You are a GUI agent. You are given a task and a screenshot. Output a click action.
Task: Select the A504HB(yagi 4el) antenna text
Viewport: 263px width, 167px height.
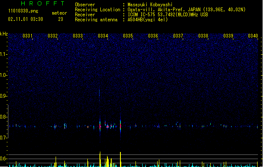tap(148, 20)
